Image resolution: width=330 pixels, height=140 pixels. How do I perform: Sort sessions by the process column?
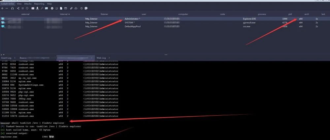point(262,14)
